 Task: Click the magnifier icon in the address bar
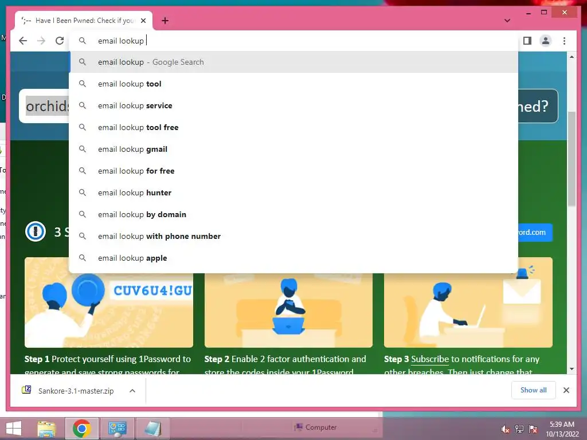83,41
